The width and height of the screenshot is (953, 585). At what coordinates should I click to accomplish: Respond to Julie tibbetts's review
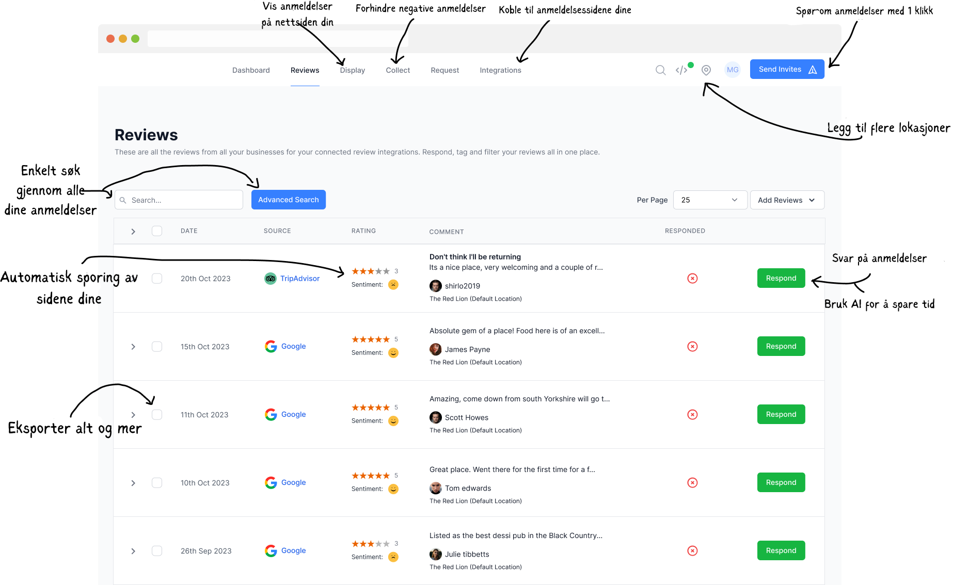click(x=781, y=550)
